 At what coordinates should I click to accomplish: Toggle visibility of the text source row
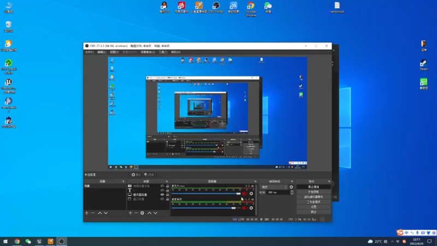coord(162,190)
